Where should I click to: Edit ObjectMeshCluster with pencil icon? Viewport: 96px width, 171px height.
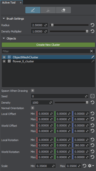click(93, 57)
